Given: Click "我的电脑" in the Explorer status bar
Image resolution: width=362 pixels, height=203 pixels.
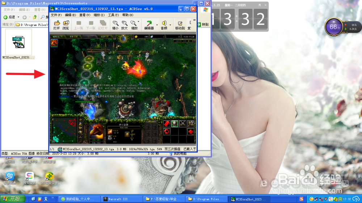Looking at the screenshot, I should [180, 154].
